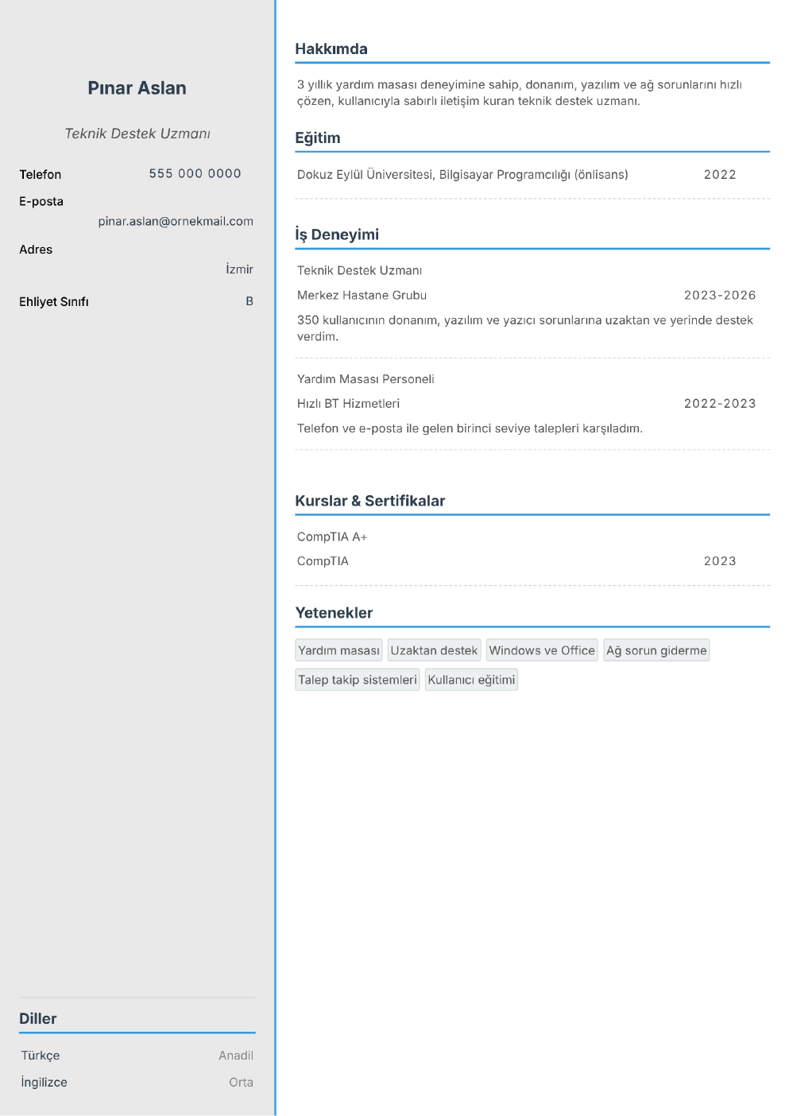Click the sentence 'Telefon ve e-posta ile gelen birinci seviye'

tap(470, 428)
